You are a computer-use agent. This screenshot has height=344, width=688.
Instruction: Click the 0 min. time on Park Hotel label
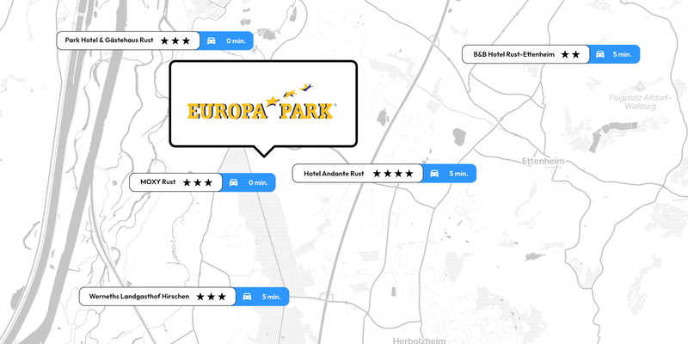236,40
